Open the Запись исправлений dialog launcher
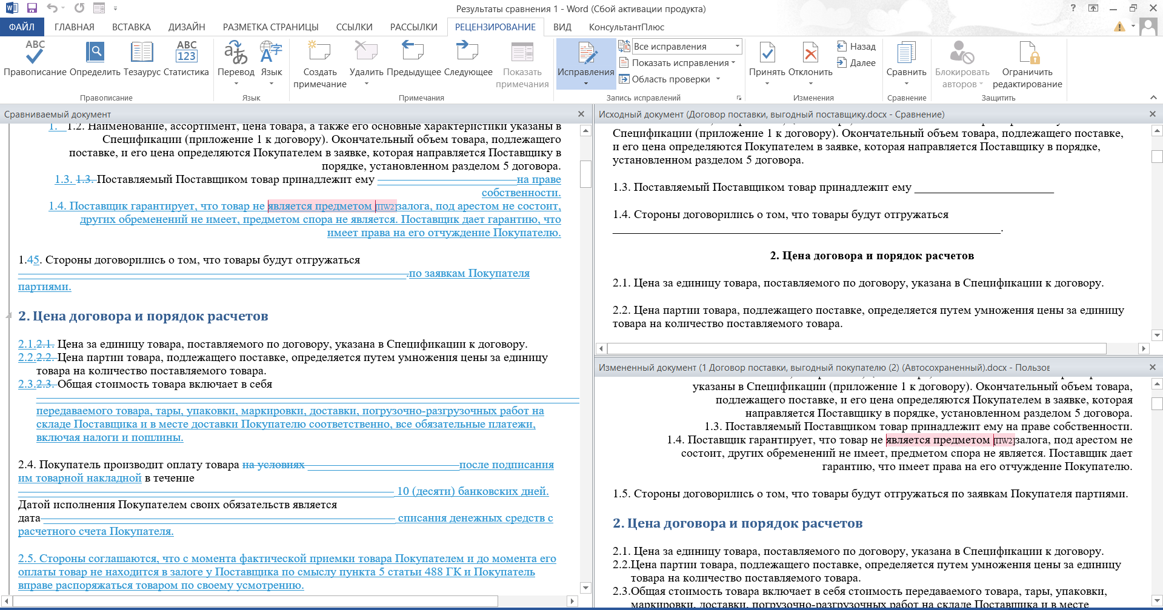Viewport: 1163px width, 610px height. 739,98
